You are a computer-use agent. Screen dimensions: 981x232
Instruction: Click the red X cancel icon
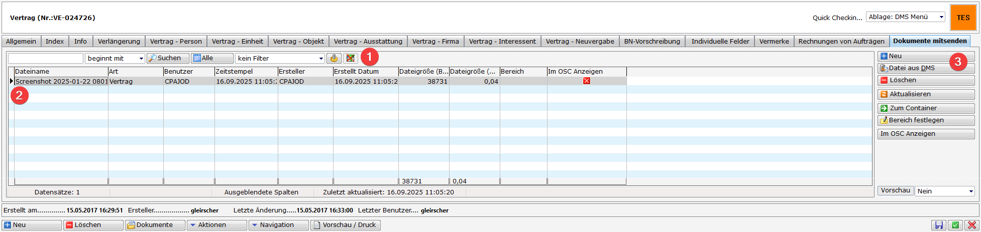972,225
